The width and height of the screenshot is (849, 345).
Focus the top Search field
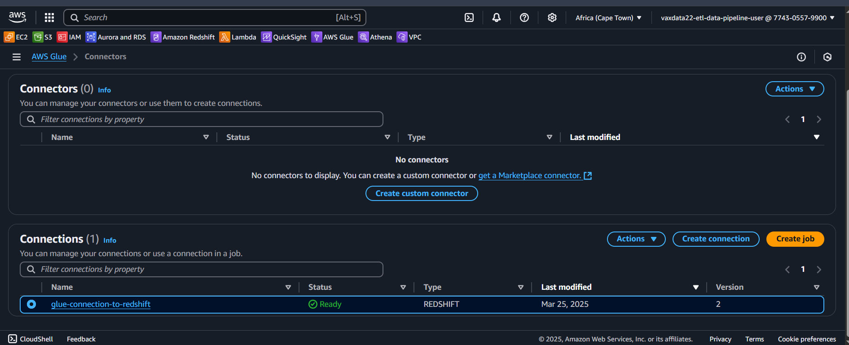point(215,17)
